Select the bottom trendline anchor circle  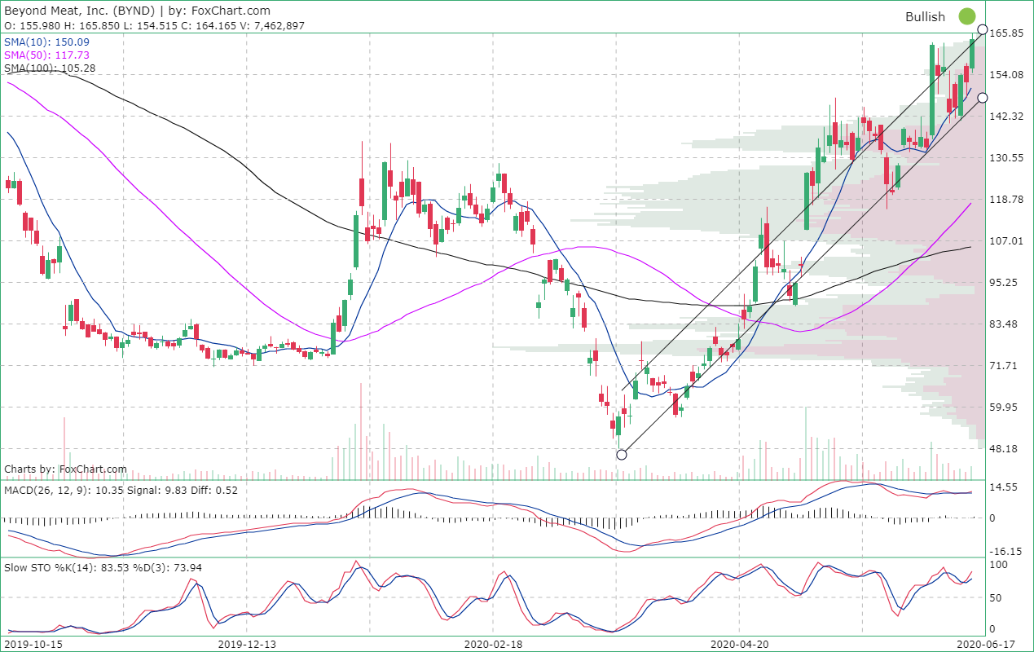pos(622,454)
